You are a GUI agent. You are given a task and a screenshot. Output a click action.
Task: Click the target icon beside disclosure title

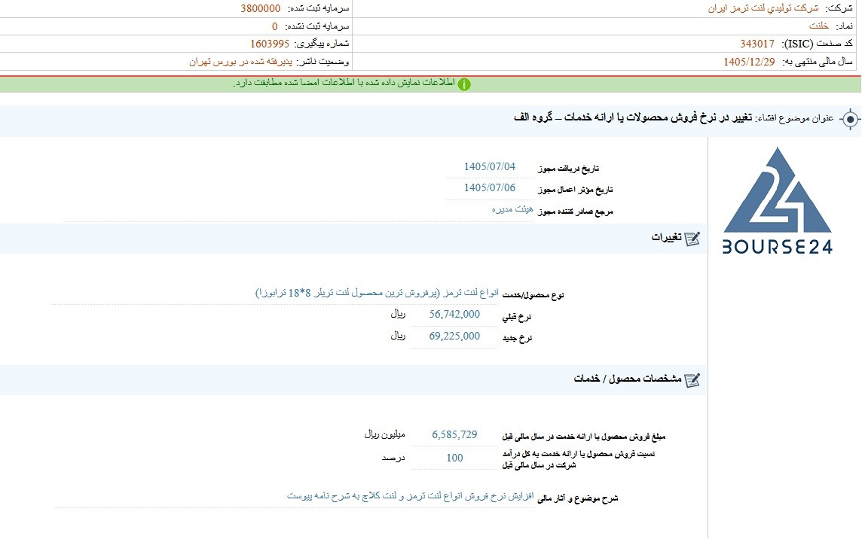tap(850, 119)
